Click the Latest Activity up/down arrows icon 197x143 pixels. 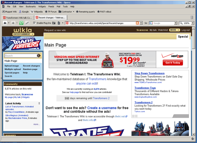tap(39, 103)
